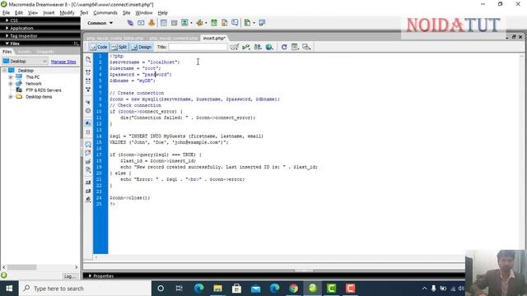Screen dimensions: 527x296
Task: Open View Options in the document toolbar
Action: click(295, 47)
